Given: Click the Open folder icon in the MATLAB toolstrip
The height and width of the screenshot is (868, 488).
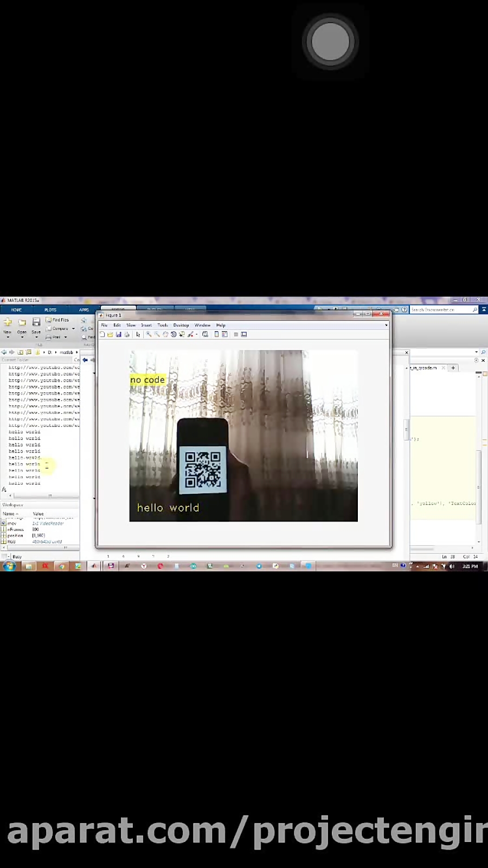Looking at the screenshot, I should [x=22, y=322].
